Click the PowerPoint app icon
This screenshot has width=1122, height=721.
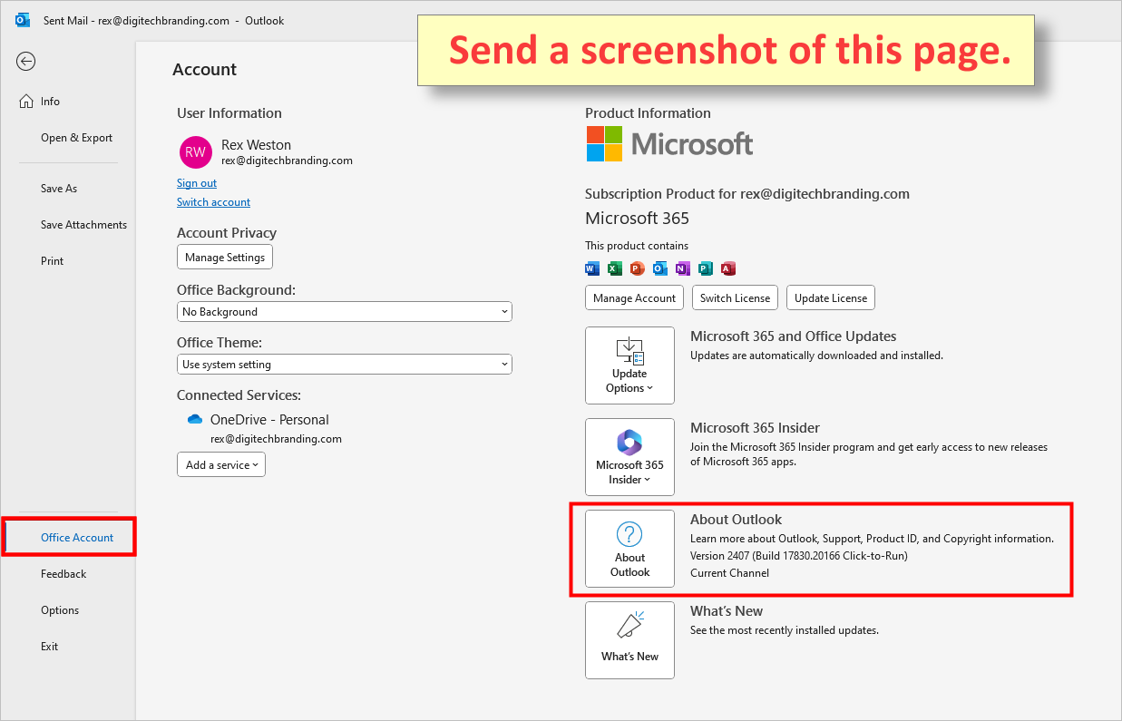(637, 268)
